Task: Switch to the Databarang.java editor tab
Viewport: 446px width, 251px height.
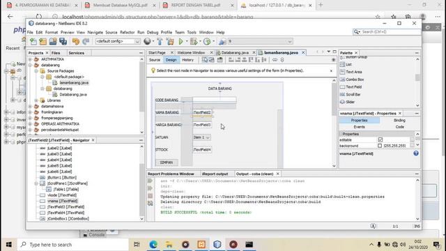Action: coord(235,53)
